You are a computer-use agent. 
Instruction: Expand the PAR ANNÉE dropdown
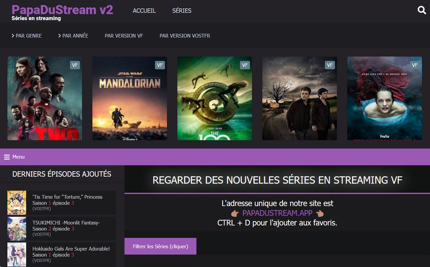73,36
